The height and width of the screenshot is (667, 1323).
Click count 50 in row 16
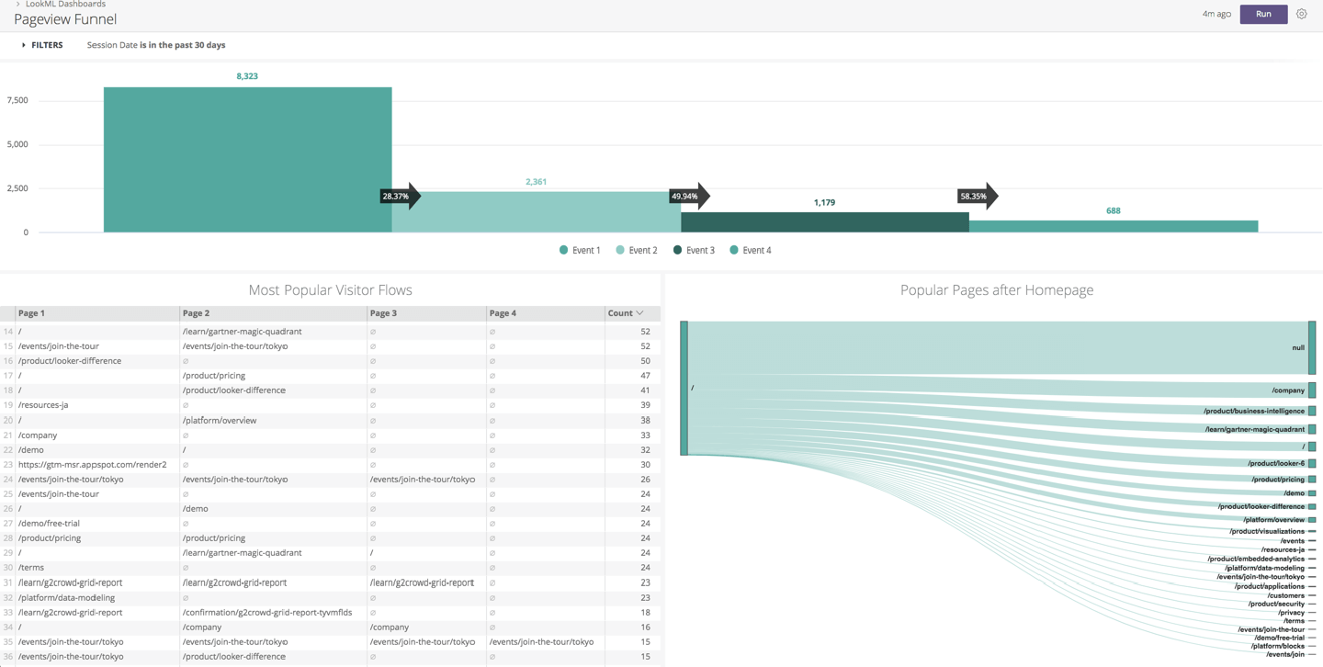[645, 361]
